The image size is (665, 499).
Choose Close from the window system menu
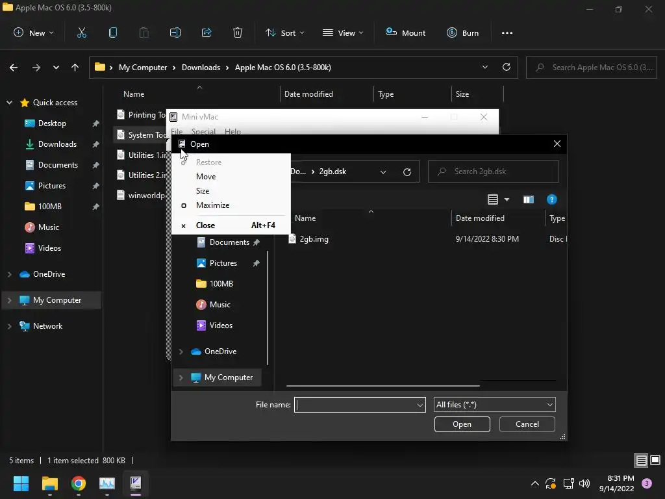tap(231, 225)
